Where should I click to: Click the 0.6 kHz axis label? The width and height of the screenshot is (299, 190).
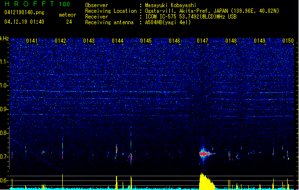click(x=4, y=180)
